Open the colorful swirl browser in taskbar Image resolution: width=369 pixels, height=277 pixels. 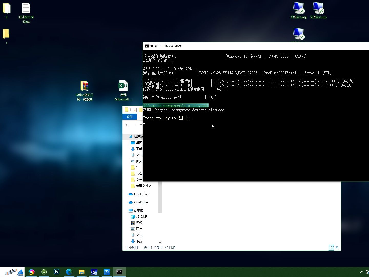coord(32,272)
